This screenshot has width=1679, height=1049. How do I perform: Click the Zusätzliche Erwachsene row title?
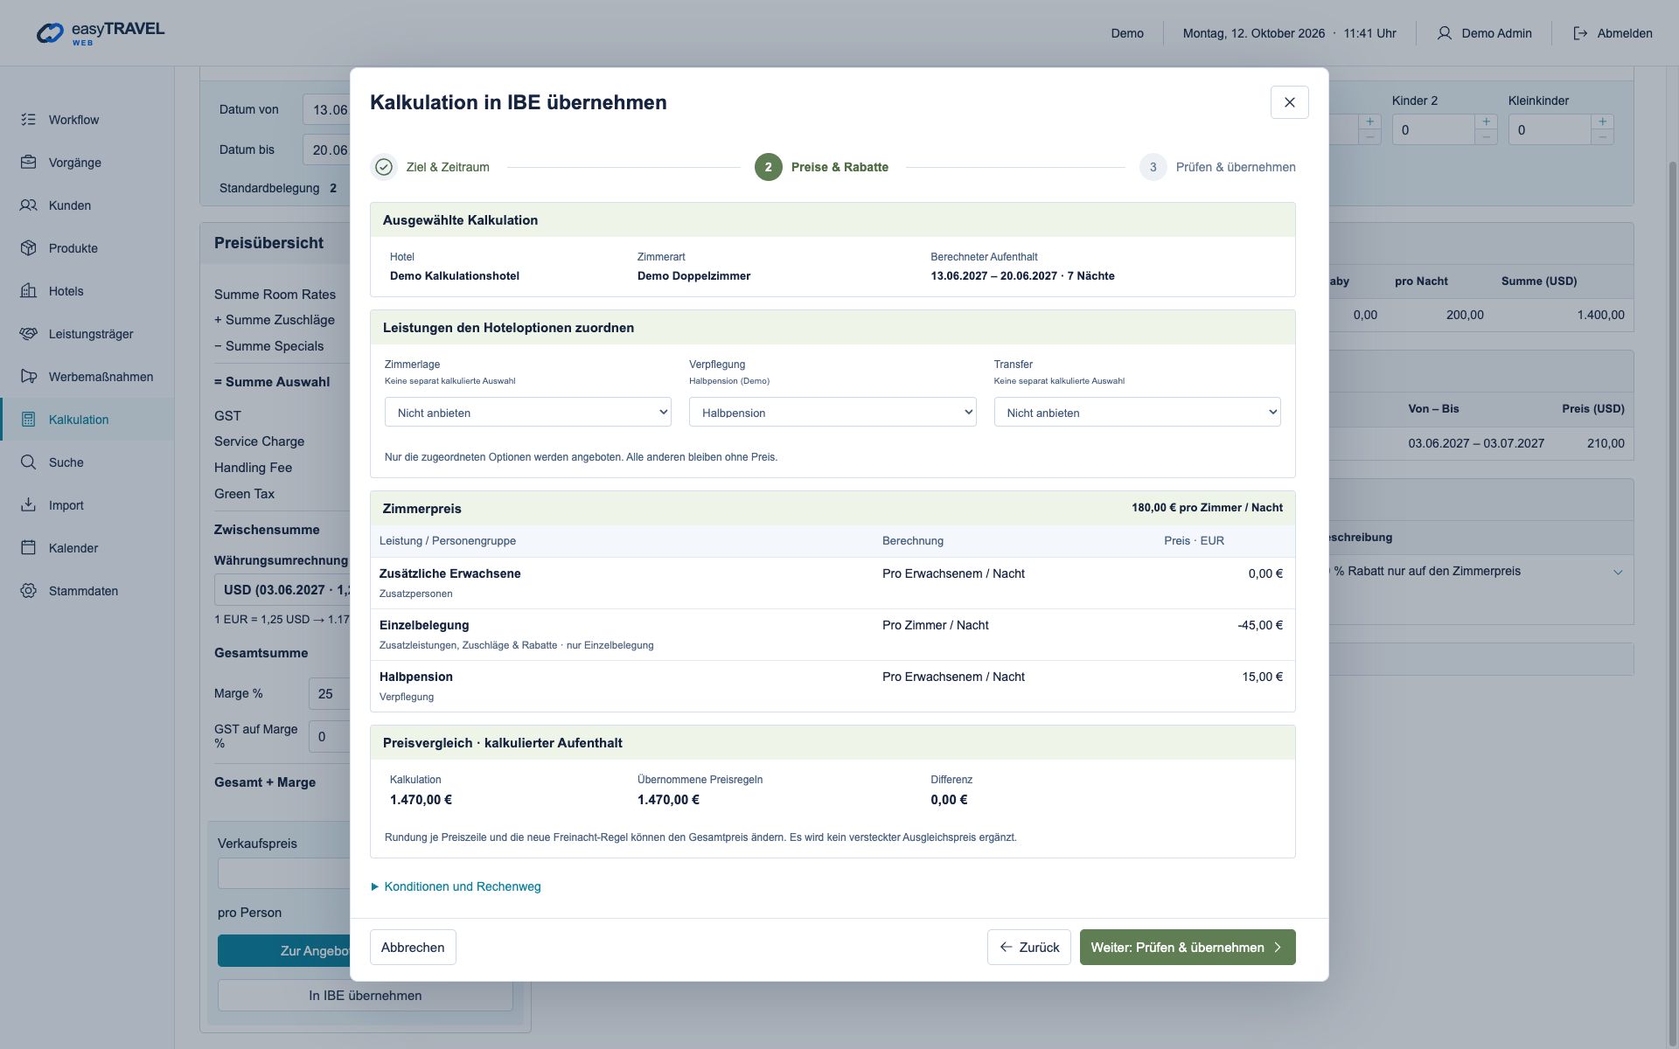click(x=450, y=573)
